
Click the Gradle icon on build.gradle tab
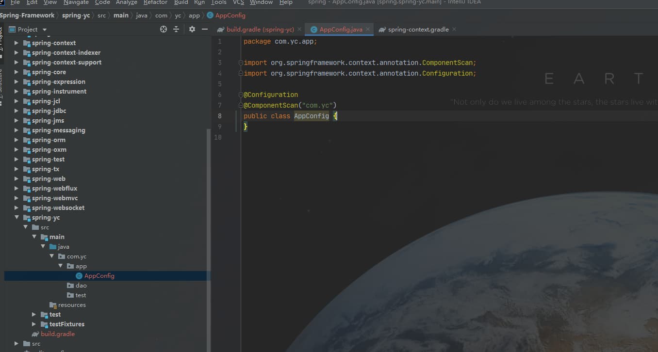(x=221, y=30)
